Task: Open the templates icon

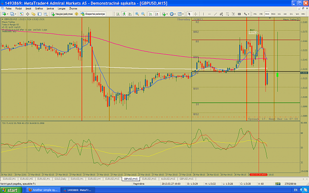Action: click(x=179, y=14)
